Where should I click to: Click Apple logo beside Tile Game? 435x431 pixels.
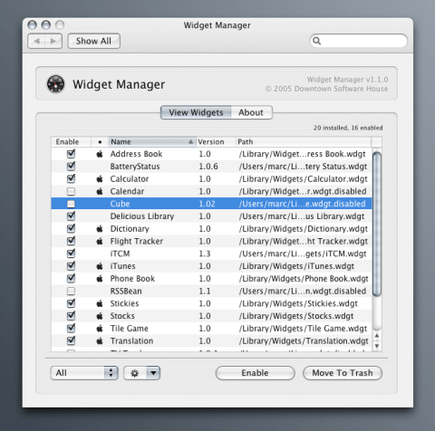pos(100,329)
